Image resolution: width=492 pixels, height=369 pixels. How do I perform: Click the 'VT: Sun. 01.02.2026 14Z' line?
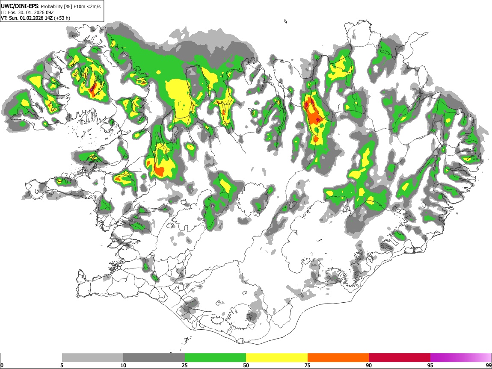(x=27, y=18)
